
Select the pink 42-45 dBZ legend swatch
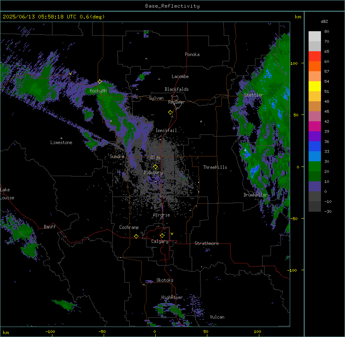(315, 116)
